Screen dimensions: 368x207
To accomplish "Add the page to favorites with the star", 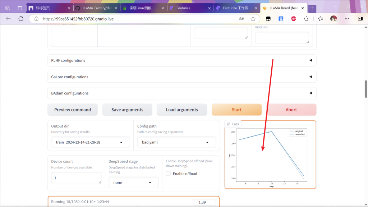I will [x=253, y=19].
